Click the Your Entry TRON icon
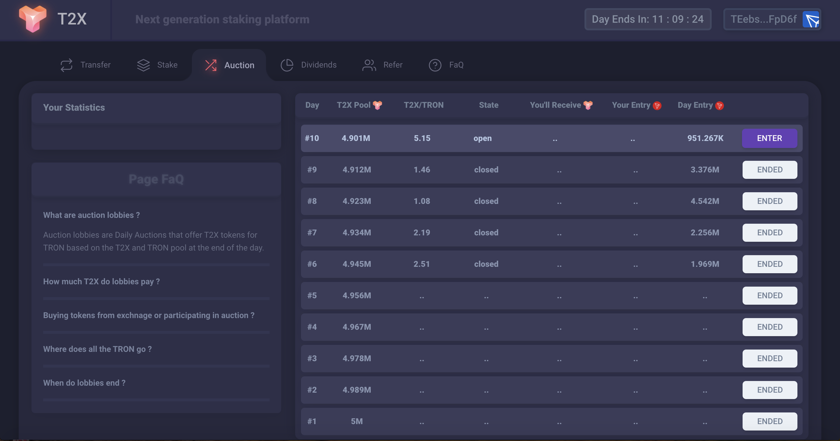Viewport: 840px width, 441px height. (657, 105)
